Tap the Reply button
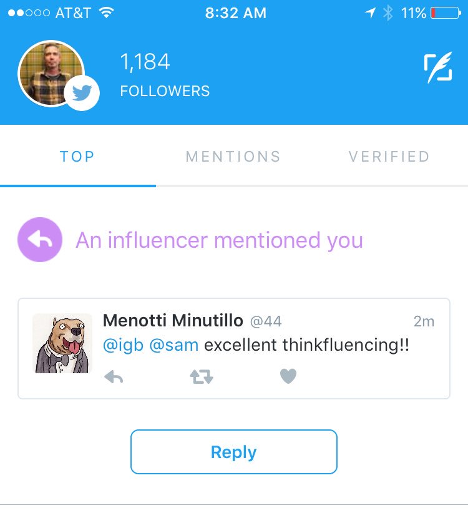This screenshot has width=468, height=513. (234, 452)
